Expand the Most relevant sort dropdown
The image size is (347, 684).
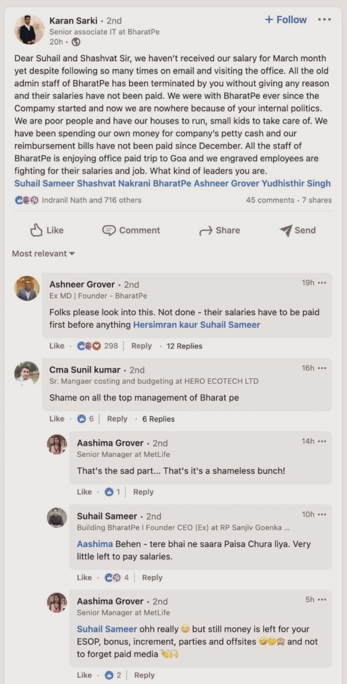coord(43,253)
